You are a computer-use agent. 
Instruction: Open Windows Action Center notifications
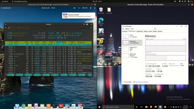click(191, 107)
